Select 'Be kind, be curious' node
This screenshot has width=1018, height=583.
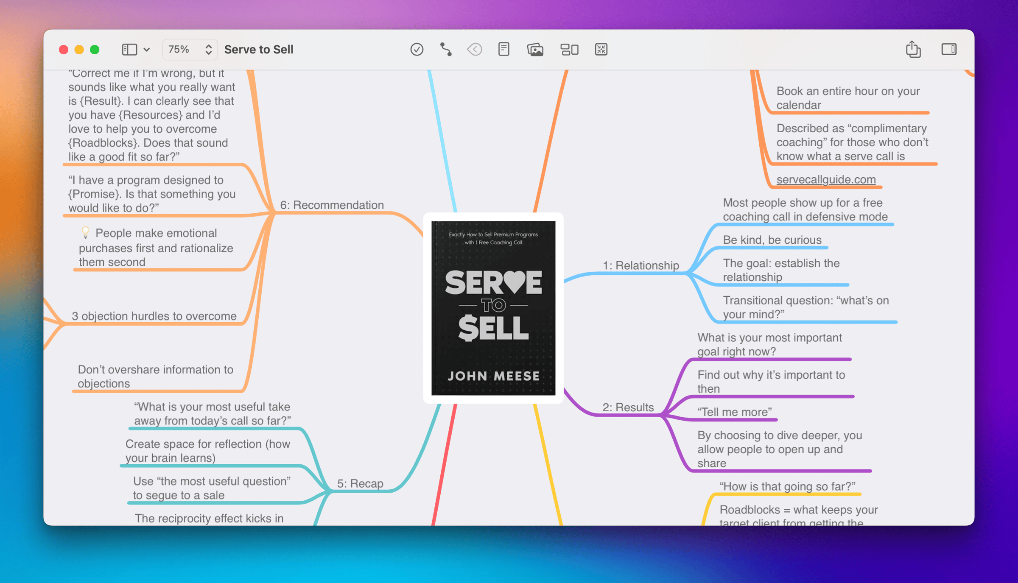772,240
